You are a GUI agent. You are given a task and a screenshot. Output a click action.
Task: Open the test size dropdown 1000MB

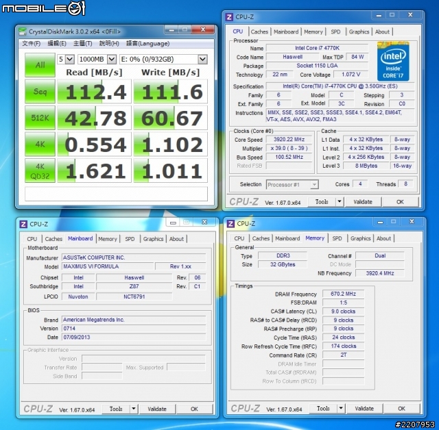pyautogui.click(x=97, y=59)
